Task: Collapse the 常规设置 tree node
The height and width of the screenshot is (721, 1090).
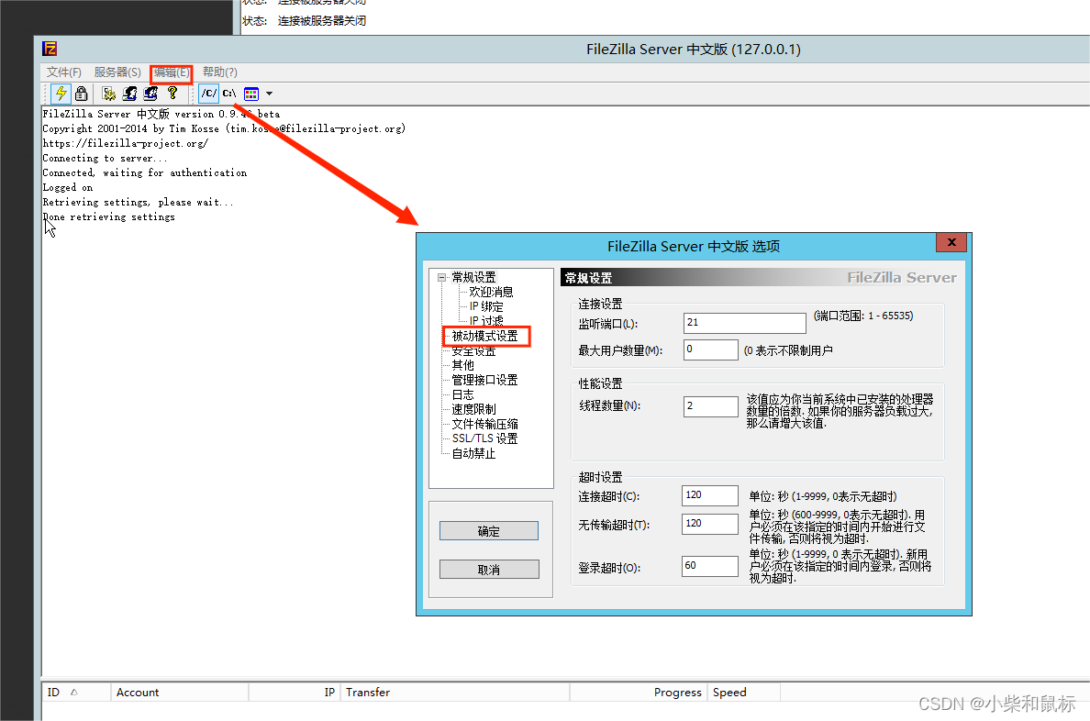Action: (x=440, y=277)
